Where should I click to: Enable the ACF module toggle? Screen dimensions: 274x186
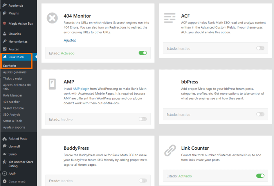260,48
